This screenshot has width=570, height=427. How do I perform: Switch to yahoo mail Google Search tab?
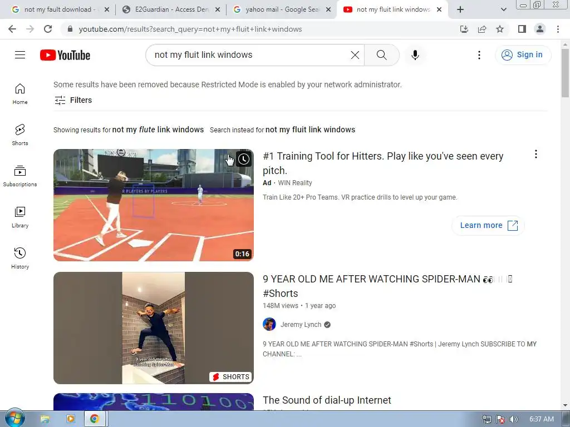[x=282, y=9]
